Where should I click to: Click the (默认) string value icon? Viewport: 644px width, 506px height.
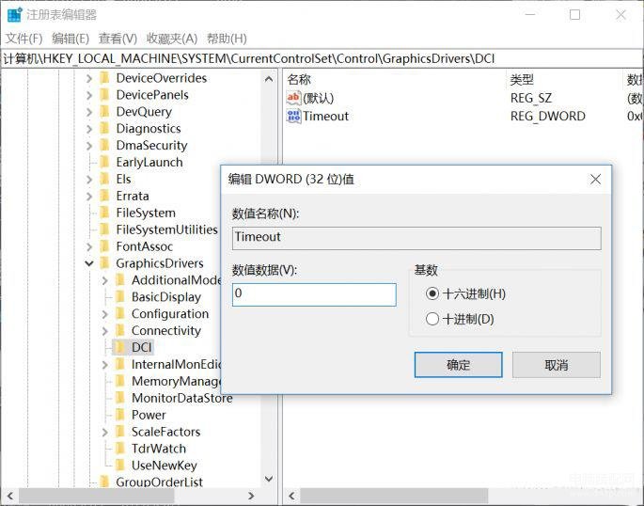click(293, 98)
